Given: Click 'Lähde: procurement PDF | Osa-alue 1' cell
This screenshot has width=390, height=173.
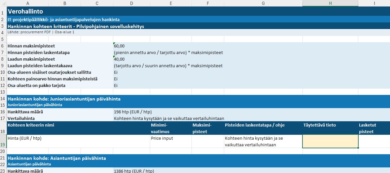Looking at the screenshot, I should click(x=198, y=33).
